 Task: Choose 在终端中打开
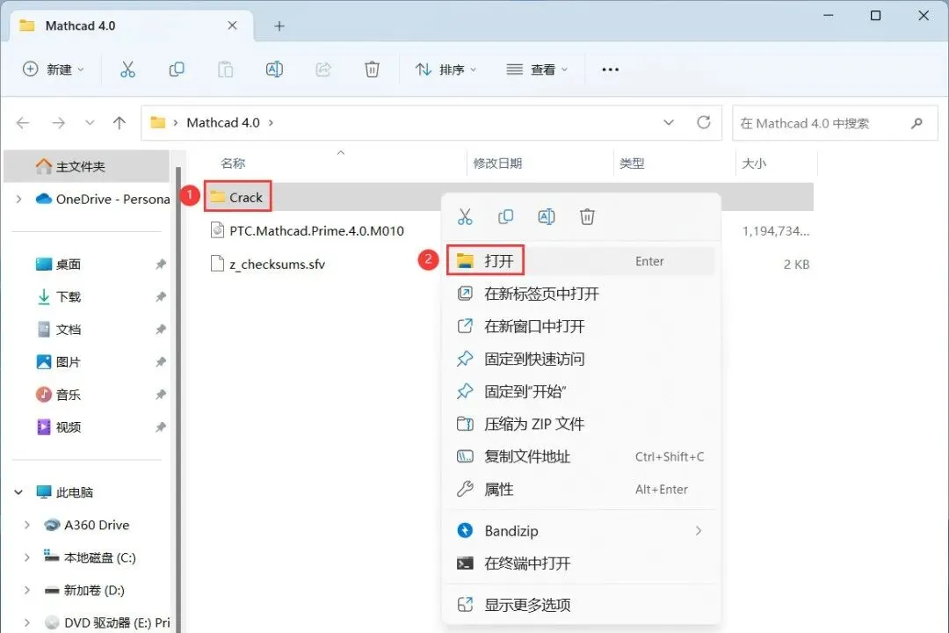click(581, 564)
